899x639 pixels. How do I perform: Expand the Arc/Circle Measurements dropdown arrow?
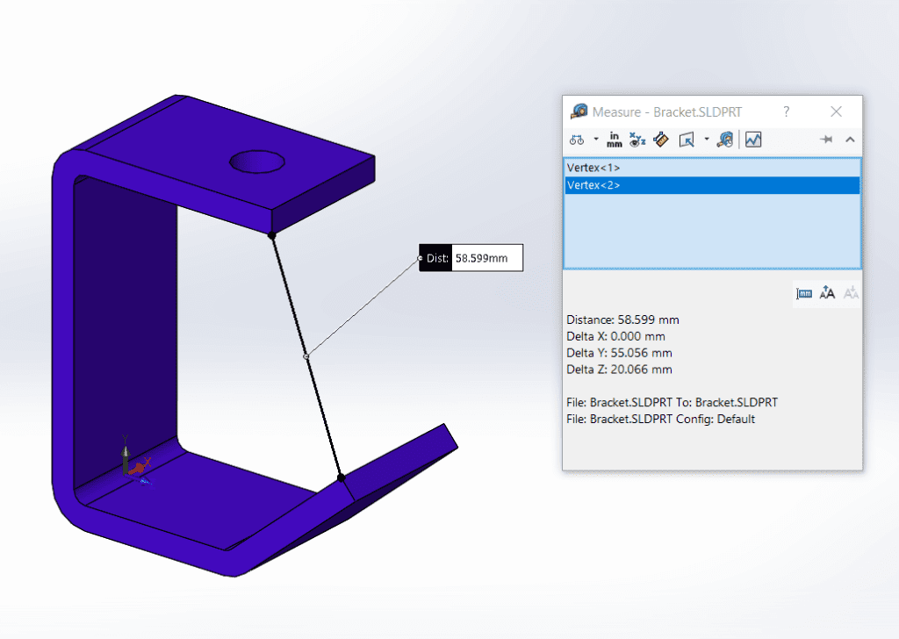pyautogui.click(x=594, y=139)
